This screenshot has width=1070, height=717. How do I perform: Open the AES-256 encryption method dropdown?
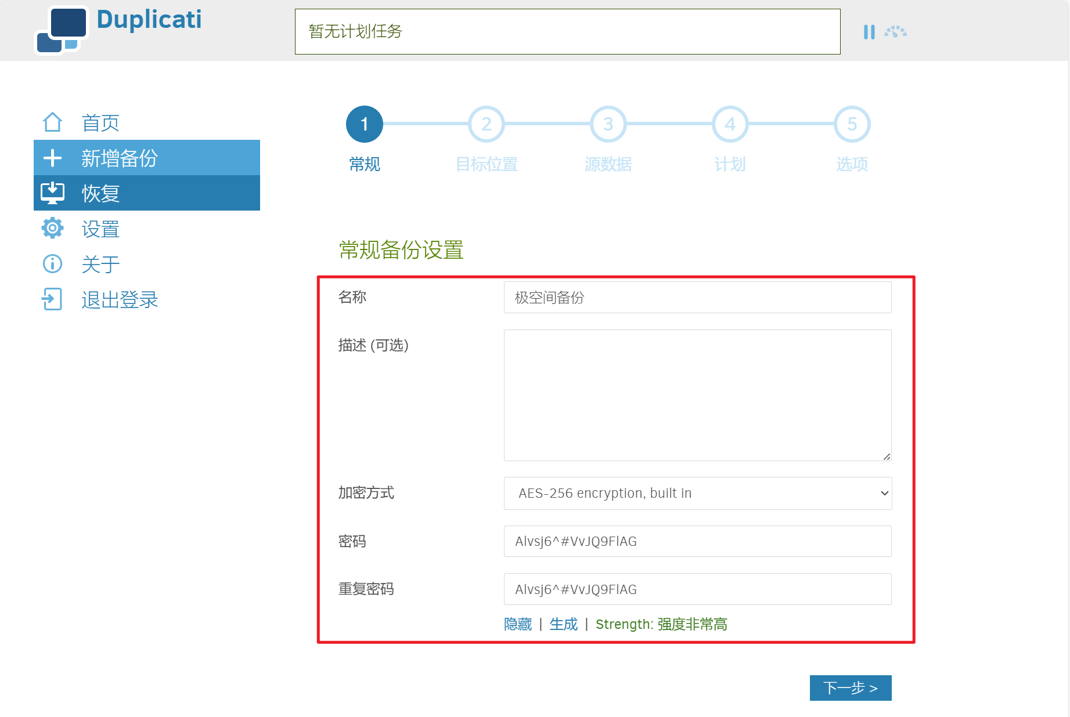click(x=697, y=493)
